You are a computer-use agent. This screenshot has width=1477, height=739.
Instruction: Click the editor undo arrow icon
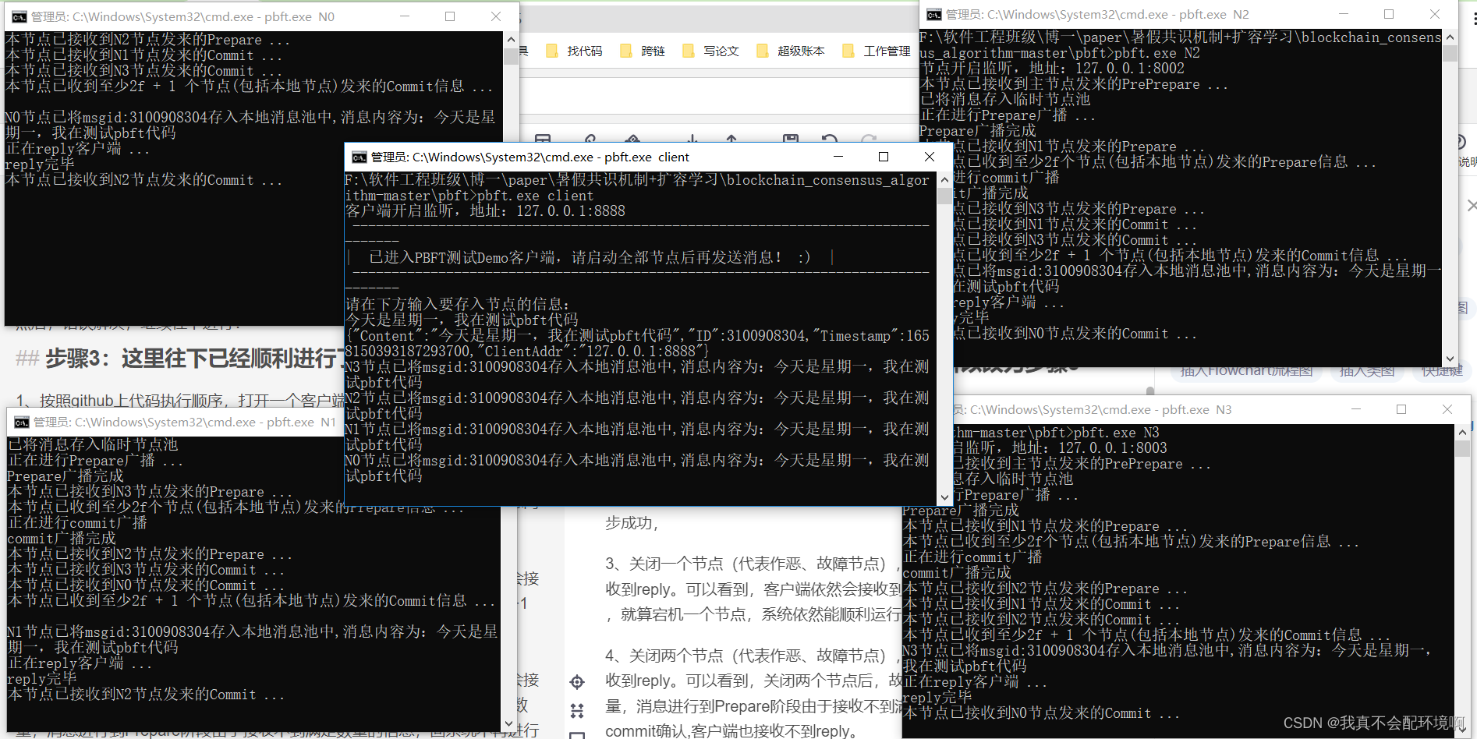[830, 140]
